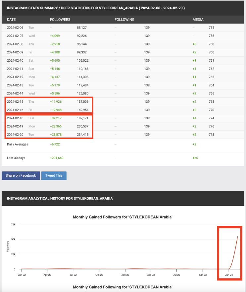Click the +5,179 follower gain
Screen dimensions: 246x292
55,85
